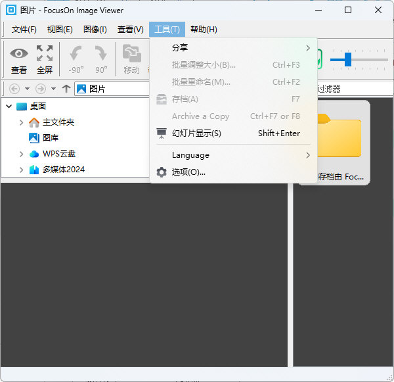Click 批量重命名(M)... menu entry
The image size is (394, 382).
[x=233, y=82]
